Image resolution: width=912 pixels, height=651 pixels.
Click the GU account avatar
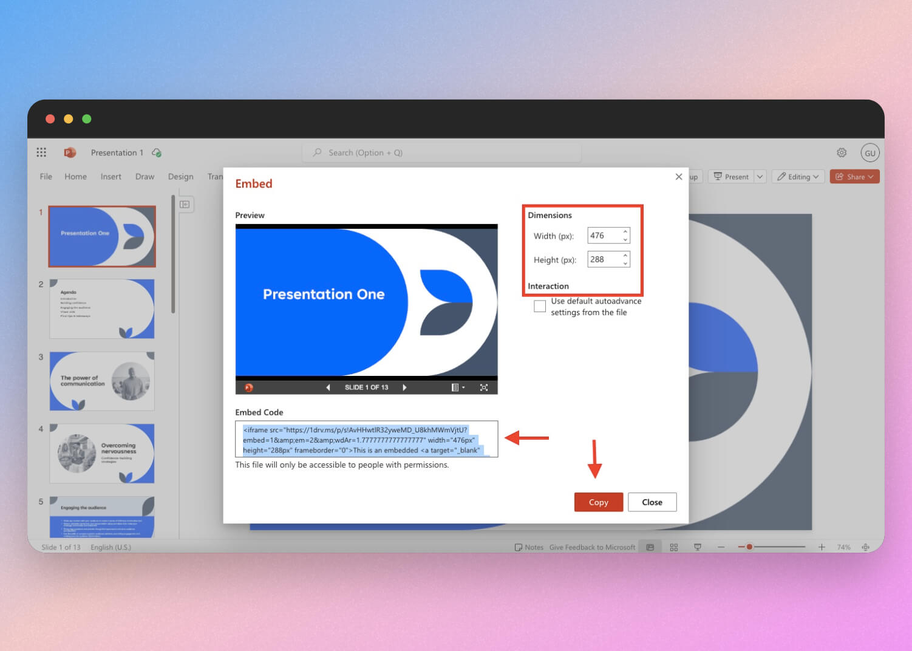point(869,153)
